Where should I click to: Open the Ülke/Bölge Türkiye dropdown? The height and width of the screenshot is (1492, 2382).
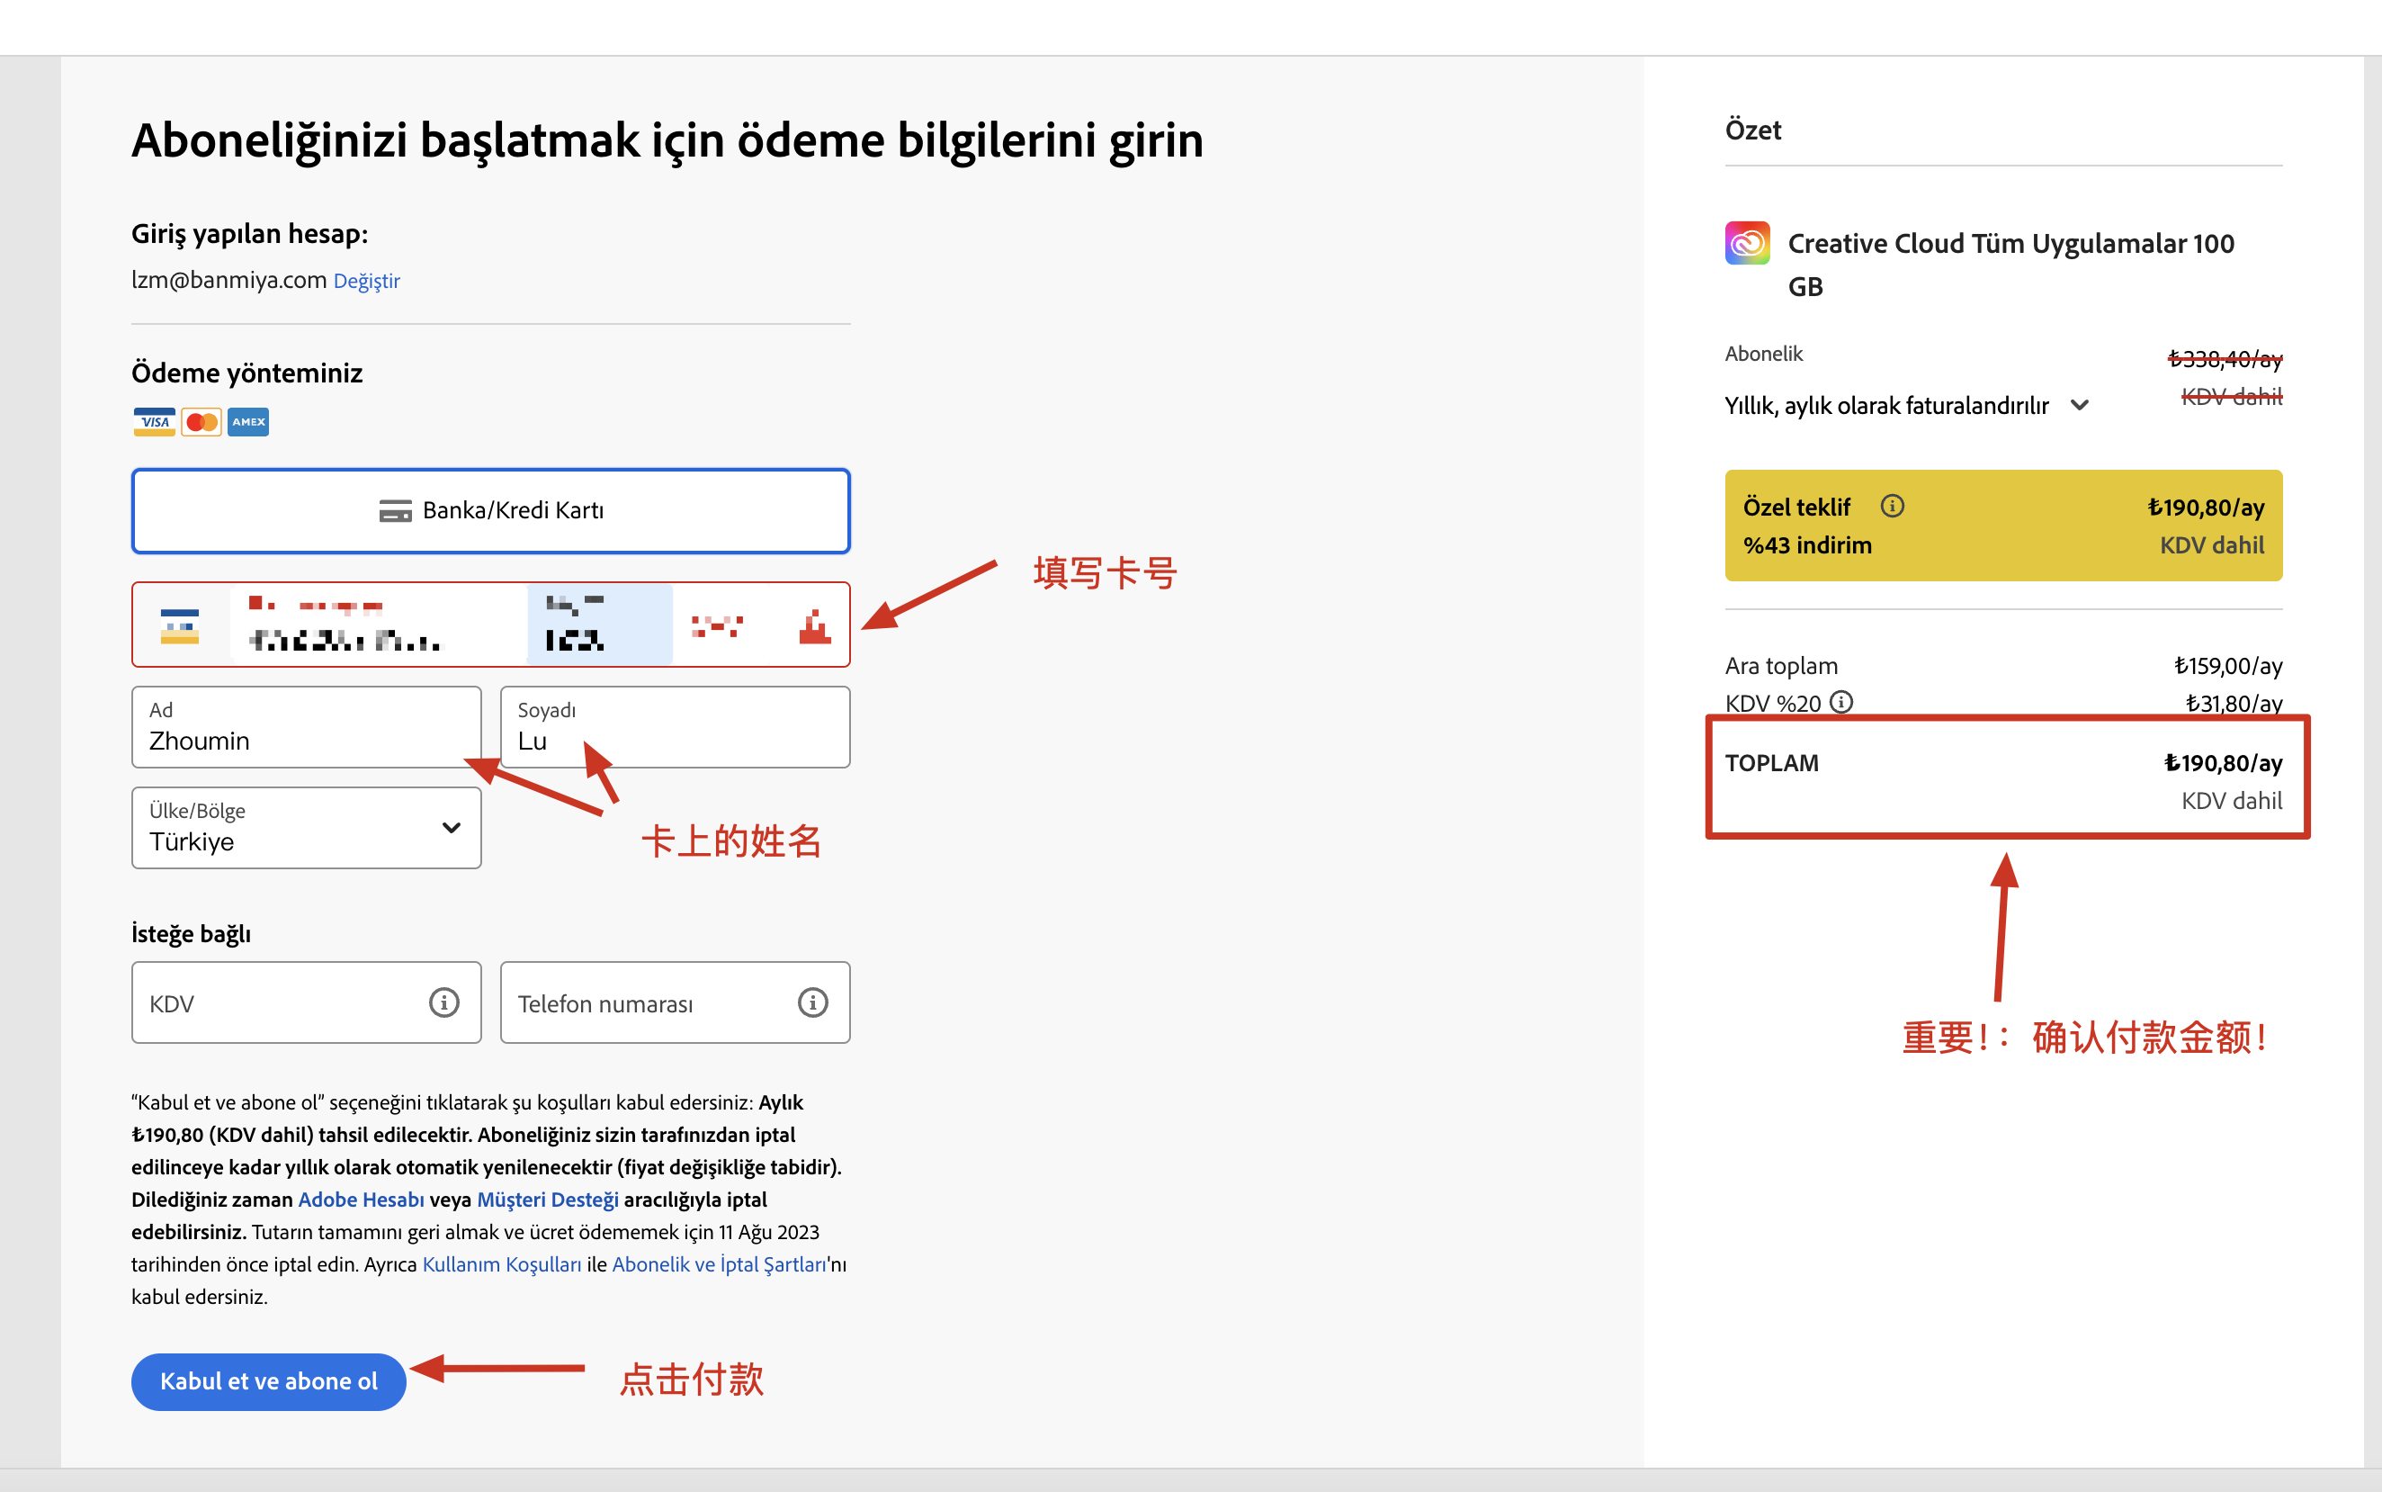307,828
